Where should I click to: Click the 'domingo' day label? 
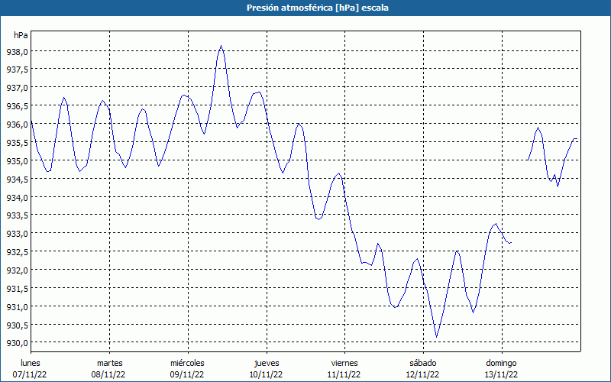pyautogui.click(x=501, y=363)
